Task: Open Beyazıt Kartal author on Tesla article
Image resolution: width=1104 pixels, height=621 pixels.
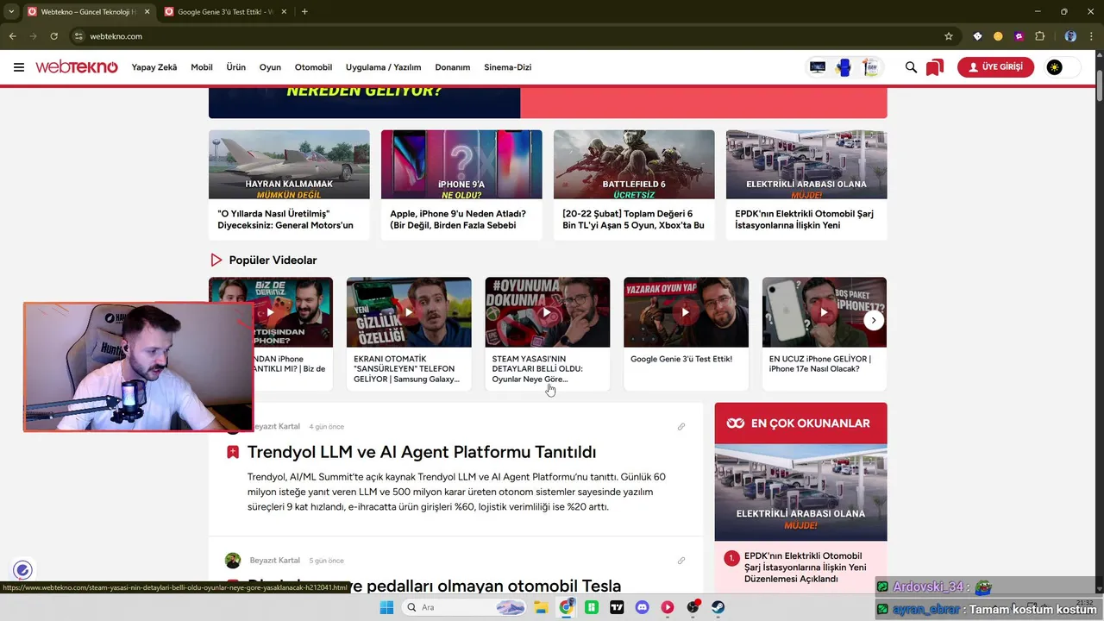Action: [274, 561]
